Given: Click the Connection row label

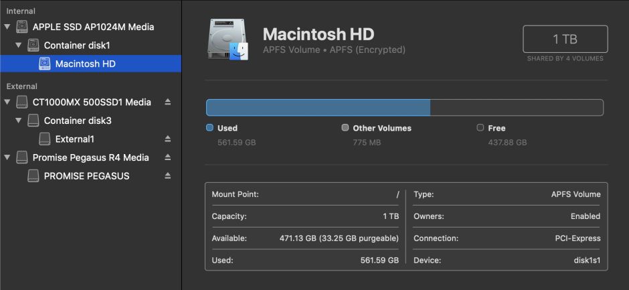Looking at the screenshot, I should (436, 238).
